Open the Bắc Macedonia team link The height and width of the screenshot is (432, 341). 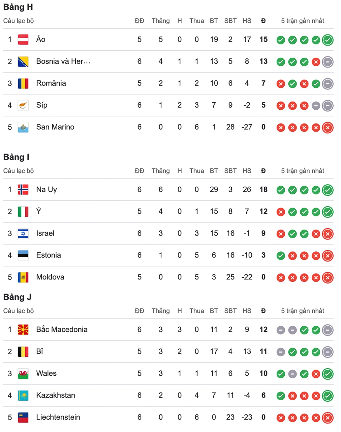[x=62, y=330]
